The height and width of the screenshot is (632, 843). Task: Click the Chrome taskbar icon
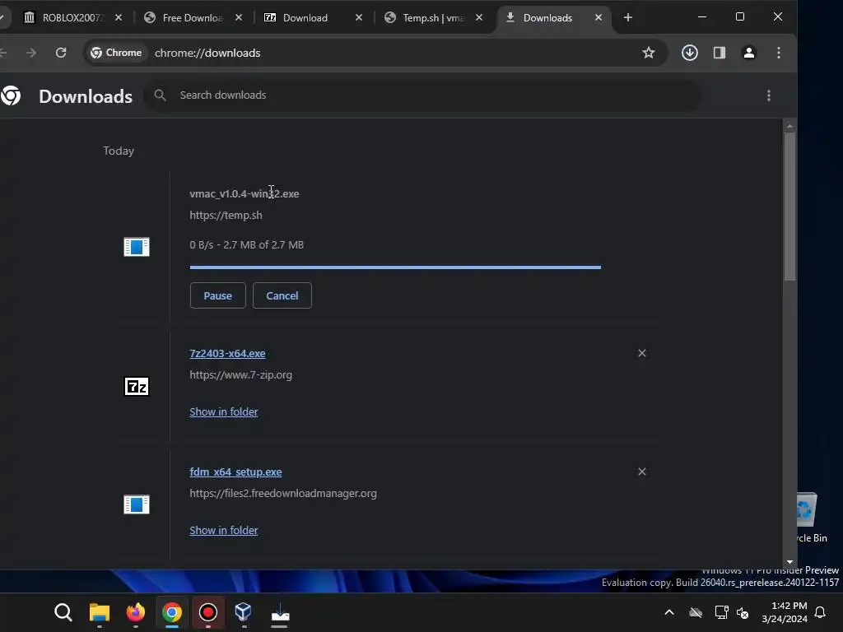pos(172,612)
